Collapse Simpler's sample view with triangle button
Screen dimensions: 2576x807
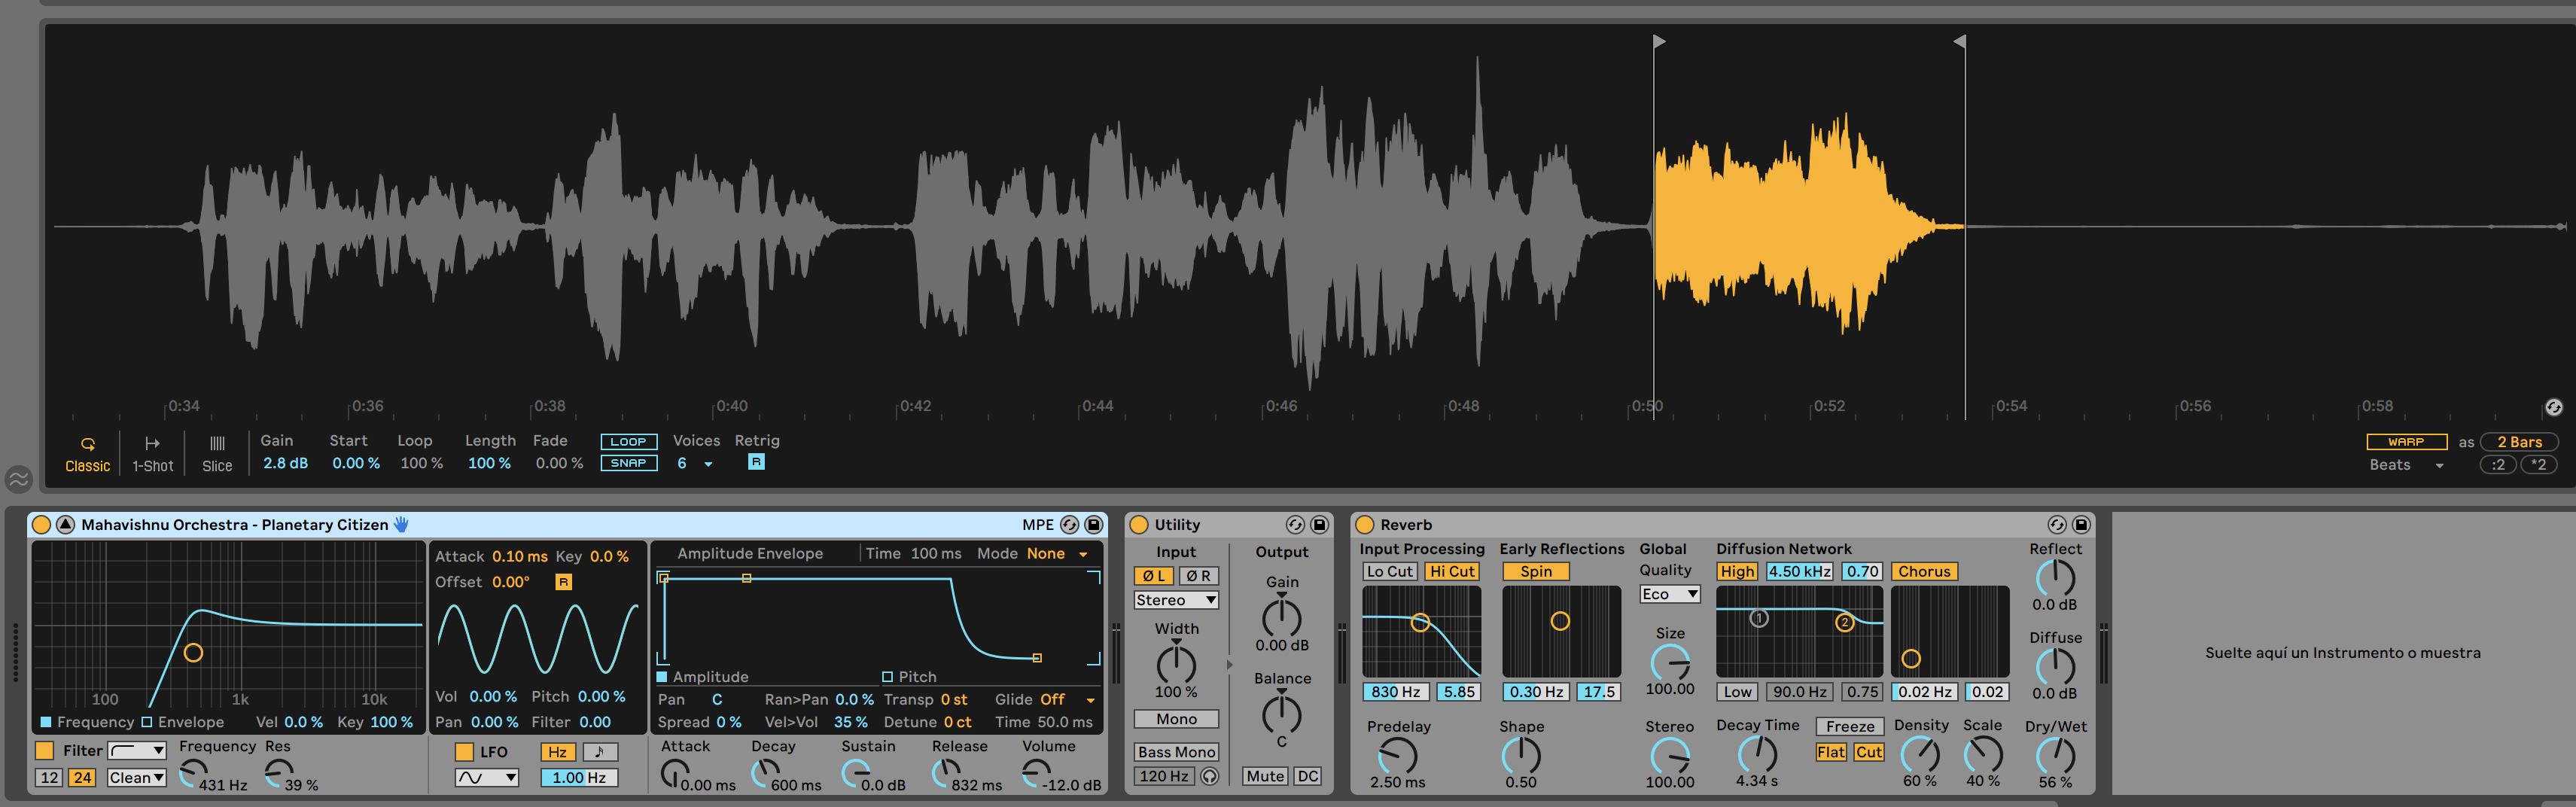[65, 525]
